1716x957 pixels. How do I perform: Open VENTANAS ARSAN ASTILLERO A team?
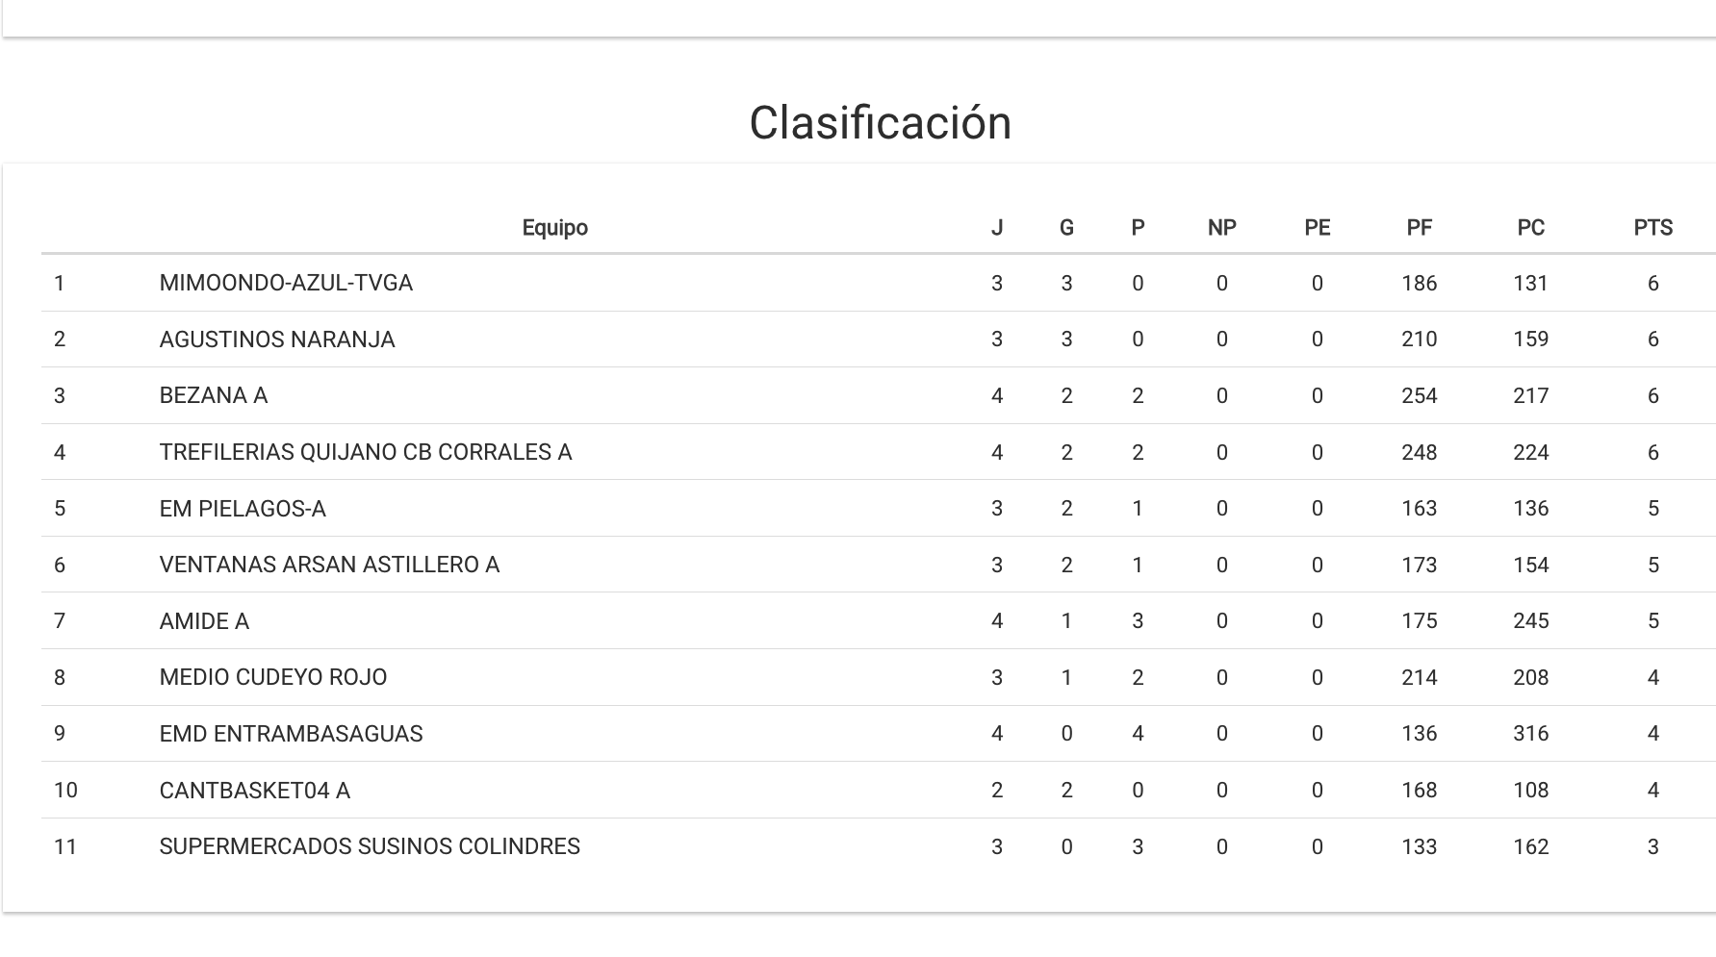pos(329,565)
